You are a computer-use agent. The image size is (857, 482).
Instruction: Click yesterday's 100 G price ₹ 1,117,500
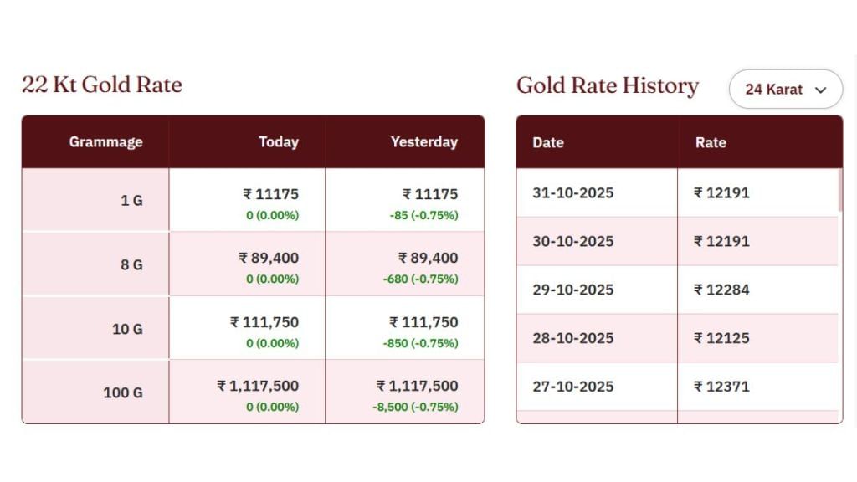tap(418, 386)
